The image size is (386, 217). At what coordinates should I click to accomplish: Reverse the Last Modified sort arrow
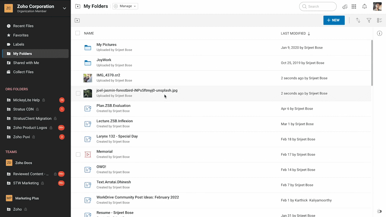point(309,33)
